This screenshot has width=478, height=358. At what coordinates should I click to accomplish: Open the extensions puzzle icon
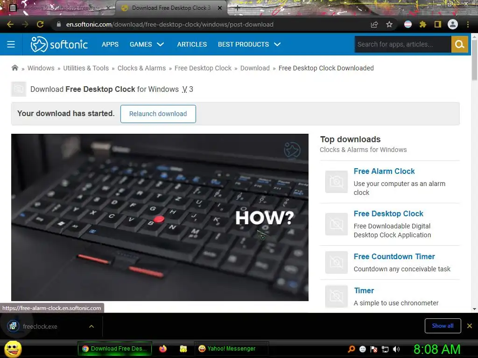coord(422,24)
